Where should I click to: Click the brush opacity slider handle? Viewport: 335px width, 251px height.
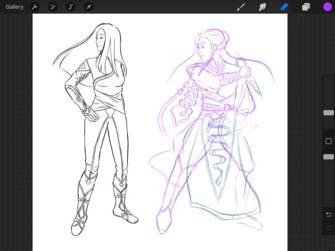[x=328, y=157]
